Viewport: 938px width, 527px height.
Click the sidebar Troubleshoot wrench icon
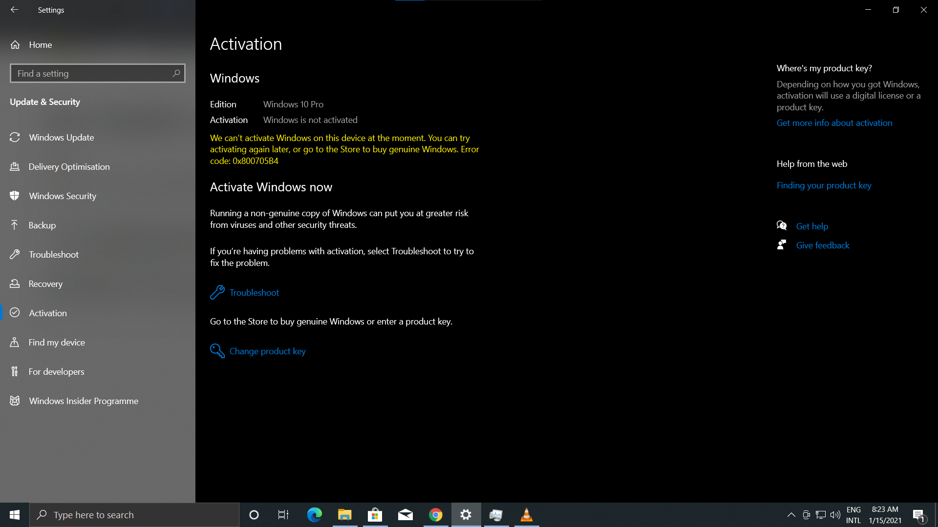(15, 254)
